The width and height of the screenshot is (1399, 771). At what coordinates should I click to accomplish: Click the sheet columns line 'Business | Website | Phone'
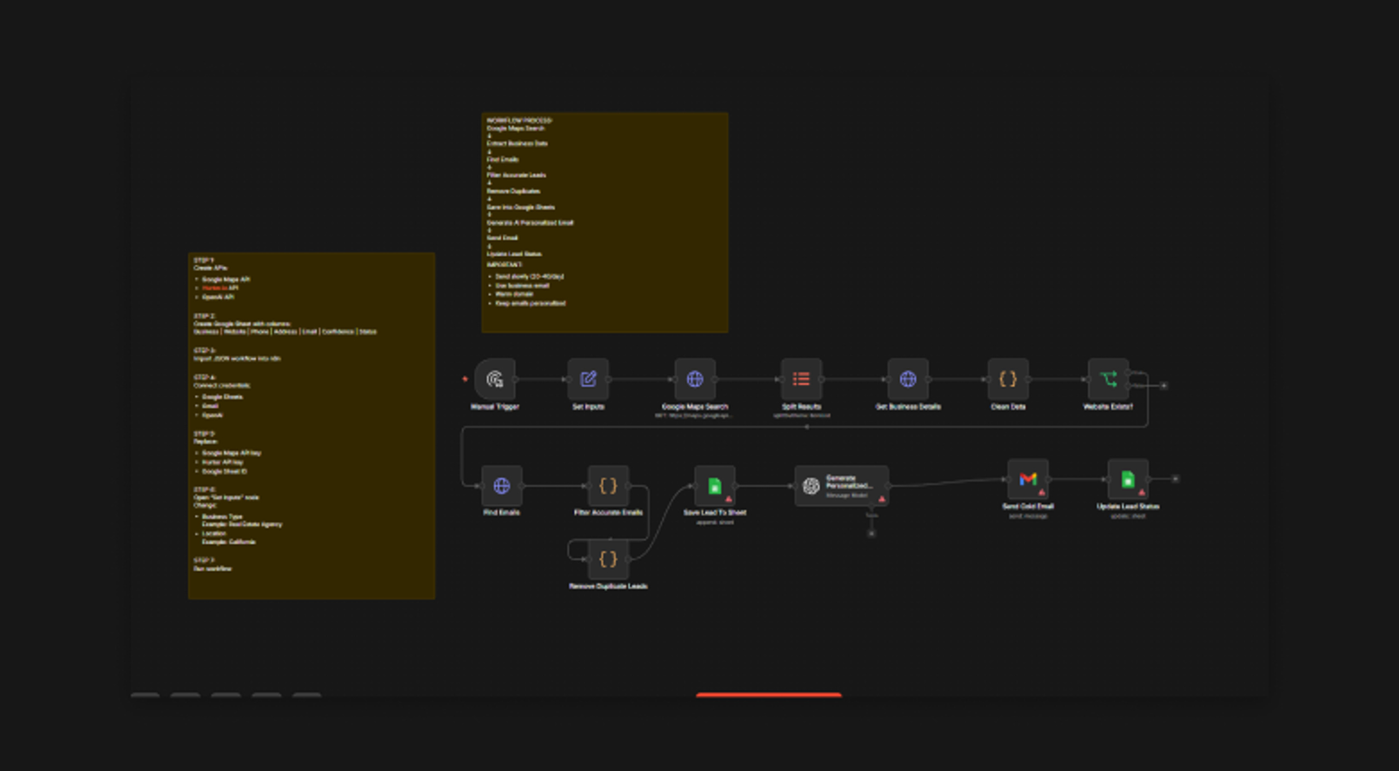(285, 331)
